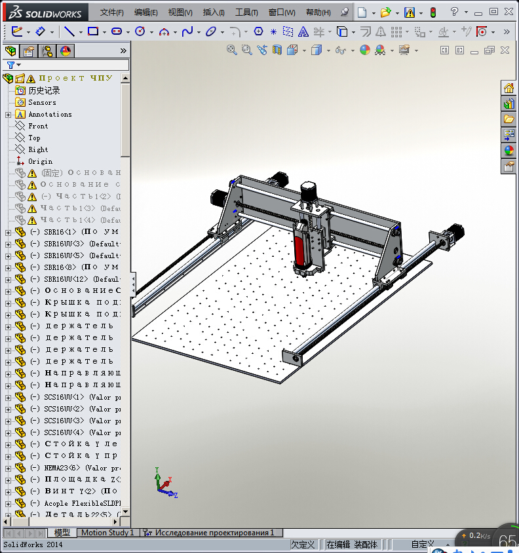Open the 编辑(E) menu
Viewport: 519px width, 553px height.
point(145,12)
